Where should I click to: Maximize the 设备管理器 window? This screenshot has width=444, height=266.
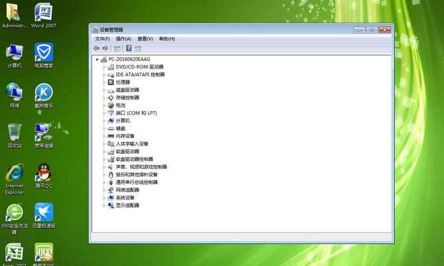[x=372, y=30]
